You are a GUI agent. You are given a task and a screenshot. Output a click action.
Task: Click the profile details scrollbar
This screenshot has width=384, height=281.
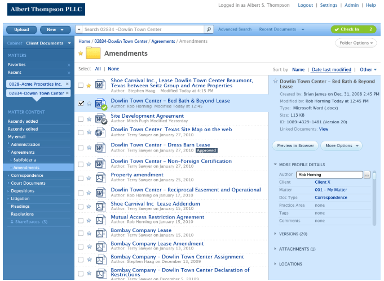click(x=374, y=198)
